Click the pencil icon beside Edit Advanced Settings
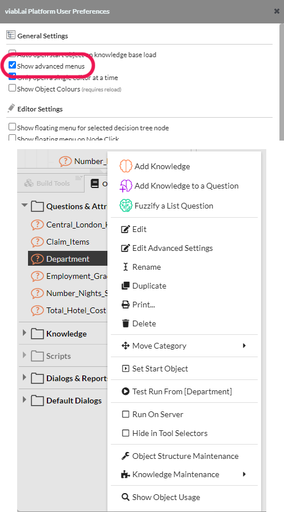 125,249
